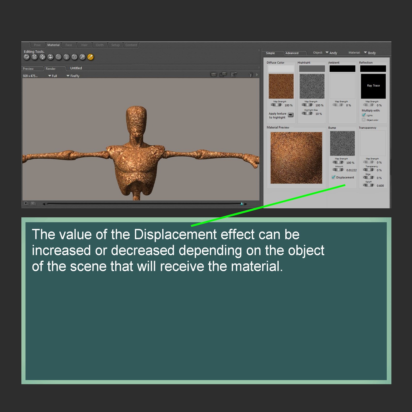Select the Twist editing tool
The image size is (412, 412).
click(x=35, y=57)
